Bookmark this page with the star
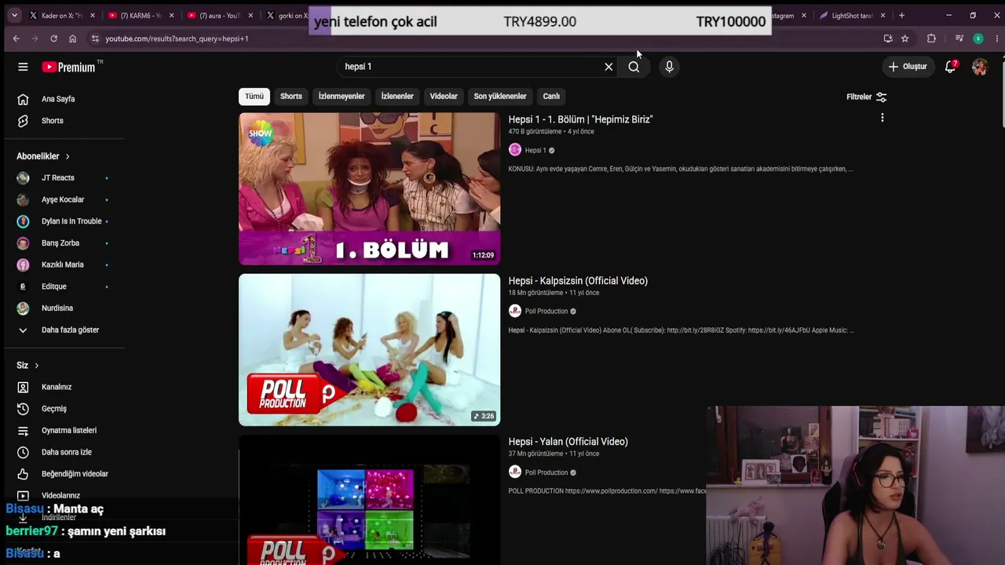Image resolution: width=1005 pixels, height=565 pixels. [x=904, y=38]
